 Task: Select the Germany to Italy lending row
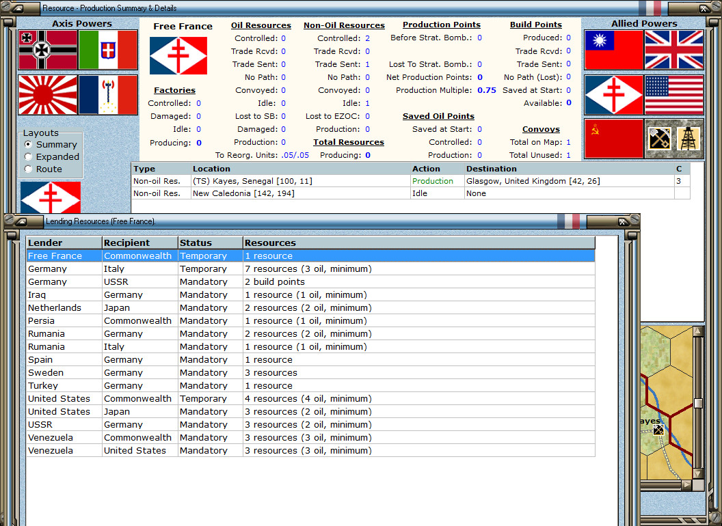click(x=311, y=268)
